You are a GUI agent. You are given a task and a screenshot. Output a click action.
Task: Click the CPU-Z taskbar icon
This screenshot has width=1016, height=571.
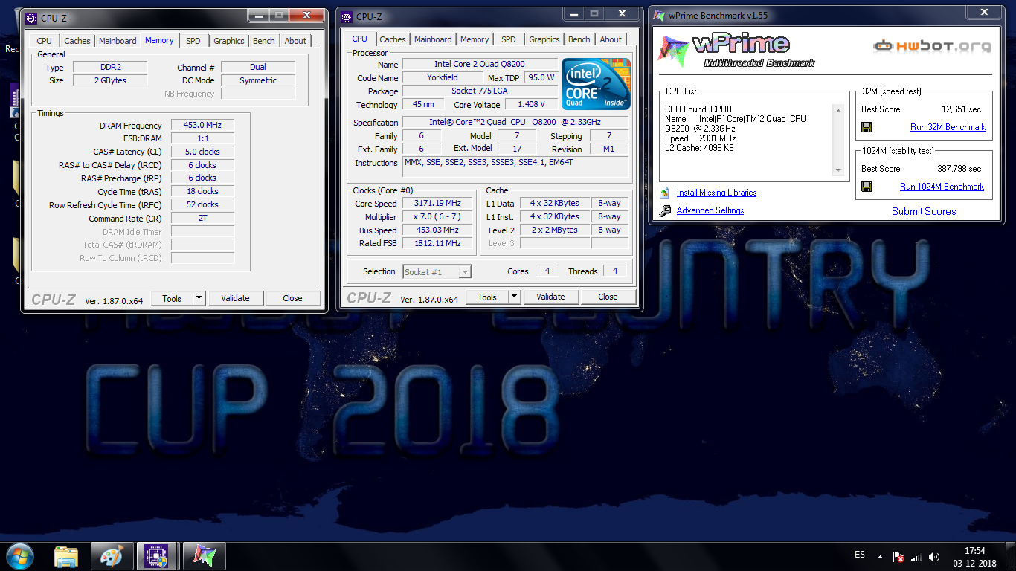pyautogui.click(x=157, y=556)
